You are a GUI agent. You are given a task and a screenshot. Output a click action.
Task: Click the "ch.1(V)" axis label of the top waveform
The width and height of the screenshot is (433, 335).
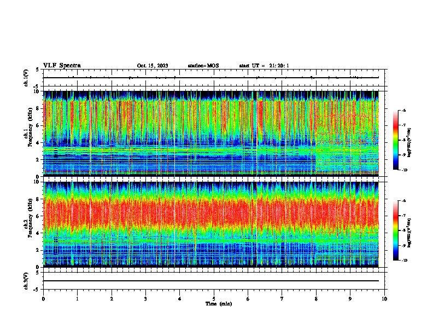tap(26, 78)
